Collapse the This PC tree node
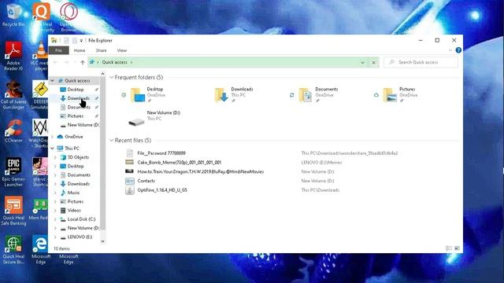Screen dimensions: 504x283 tap(53, 149)
